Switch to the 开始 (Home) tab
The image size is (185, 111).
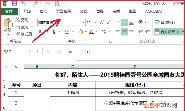(x=27, y=11)
